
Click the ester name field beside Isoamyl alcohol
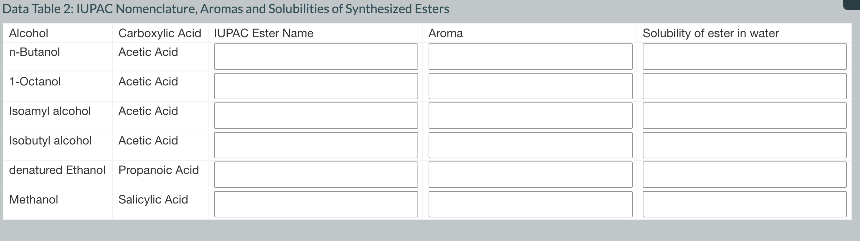click(x=316, y=115)
